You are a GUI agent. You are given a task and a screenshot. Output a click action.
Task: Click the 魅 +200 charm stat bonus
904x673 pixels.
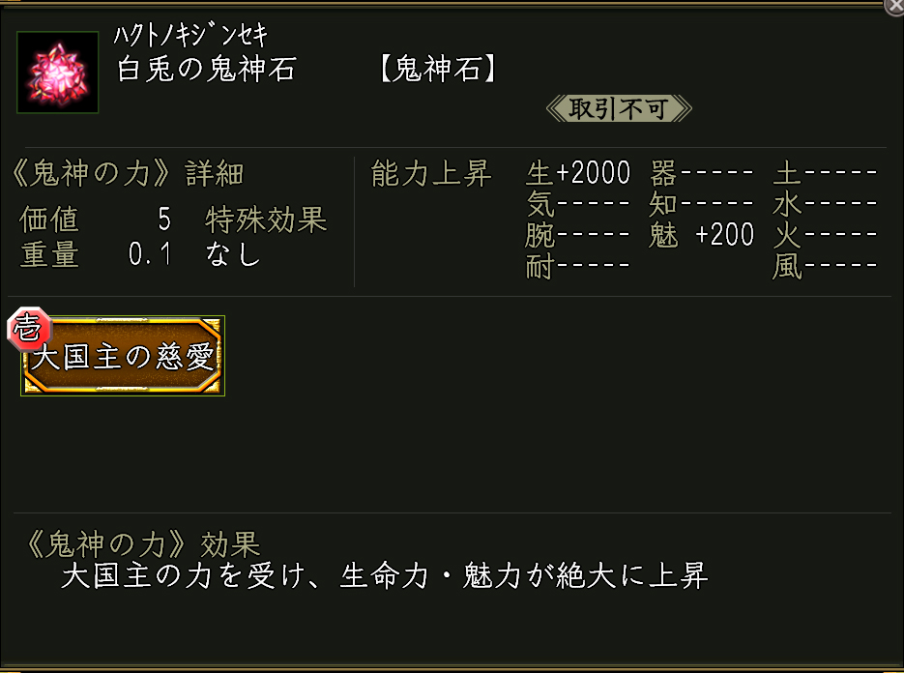click(x=702, y=235)
